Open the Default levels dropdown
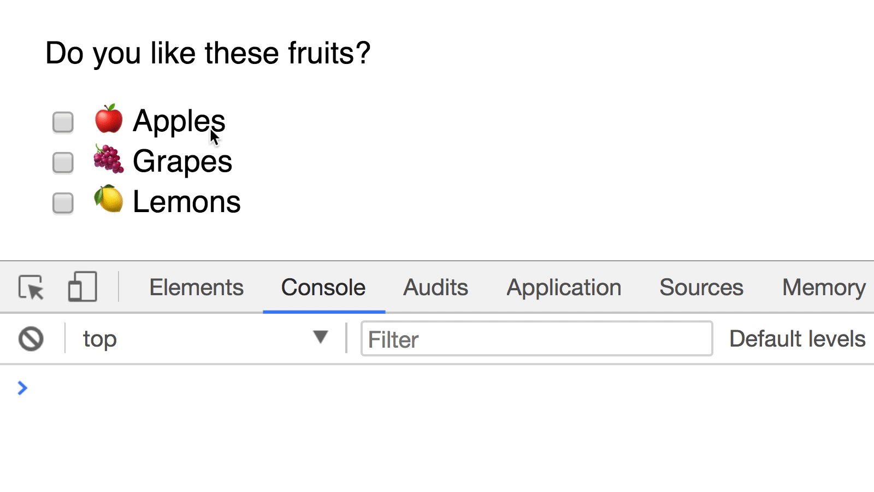Screen dimensions: 874x492 coord(798,338)
